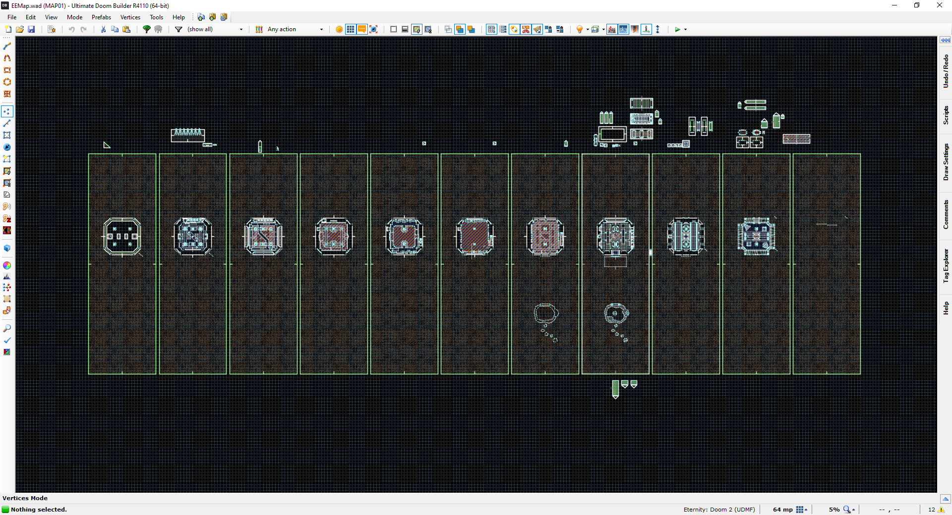Select the Draw Ellipse tool
This screenshot has height=515, width=952.
click(7, 82)
